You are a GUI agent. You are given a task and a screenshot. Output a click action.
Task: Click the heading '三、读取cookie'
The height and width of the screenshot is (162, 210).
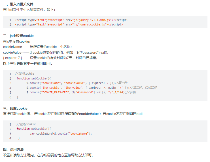tap(15, 109)
